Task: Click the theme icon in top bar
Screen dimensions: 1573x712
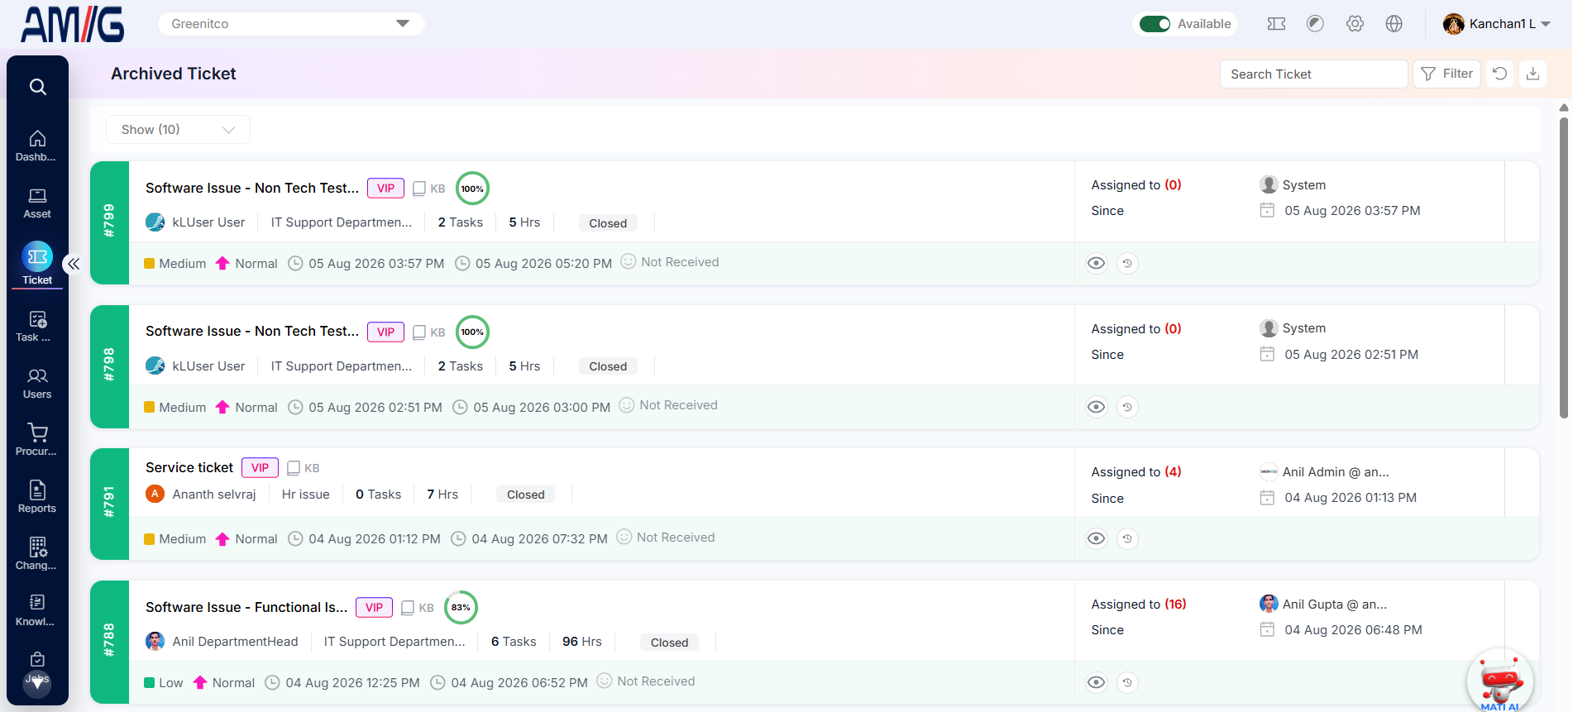Action: pos(1315,24)
